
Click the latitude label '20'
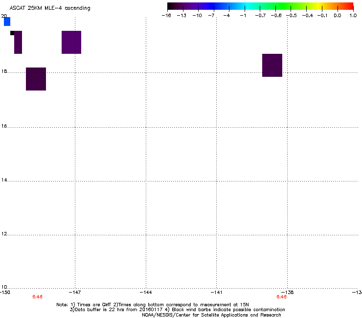point(4,16)
